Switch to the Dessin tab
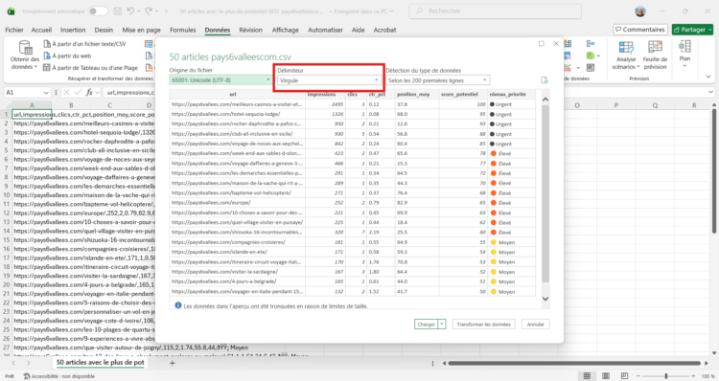Image resolution: width=719 pixels, height=381 pixels. (x=104, y=30)
